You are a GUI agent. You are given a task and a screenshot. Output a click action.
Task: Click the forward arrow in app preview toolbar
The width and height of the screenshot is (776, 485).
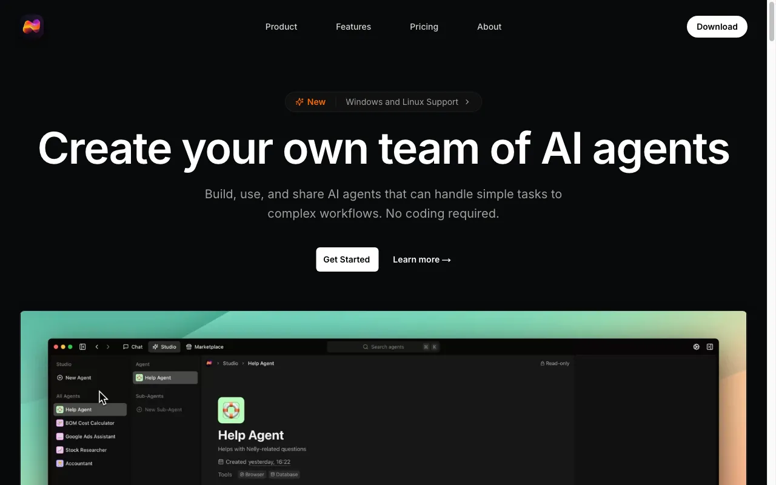[108, 347]
